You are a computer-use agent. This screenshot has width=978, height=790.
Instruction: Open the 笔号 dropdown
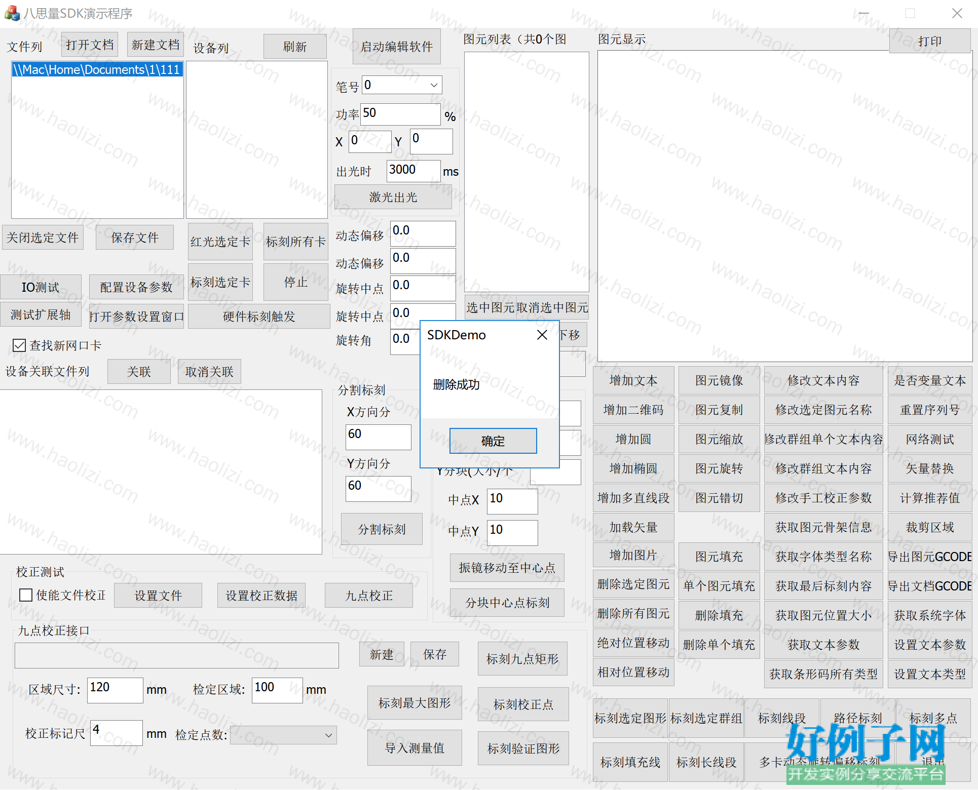tap(434, 85)
